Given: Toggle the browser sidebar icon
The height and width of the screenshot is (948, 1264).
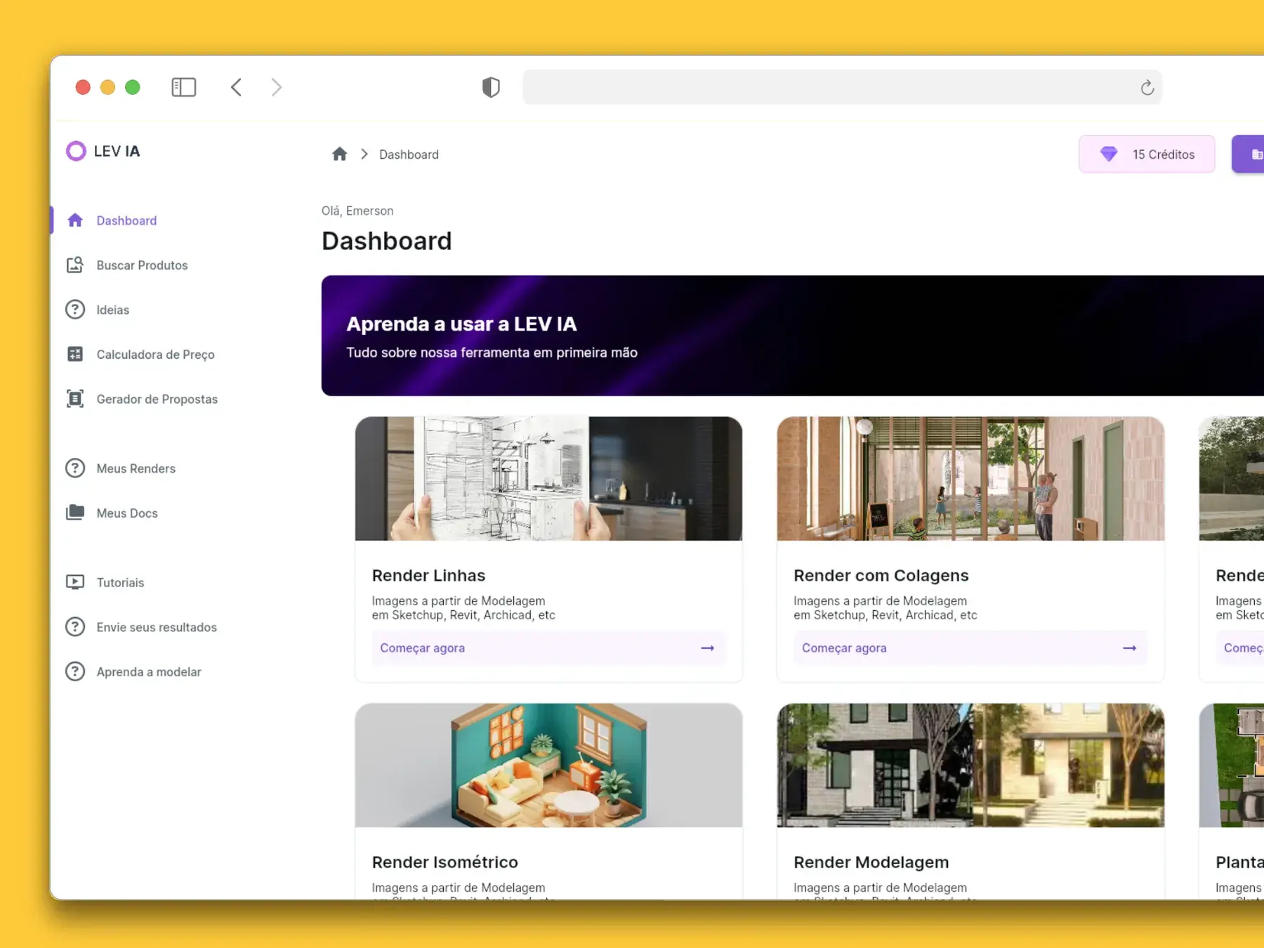Looking at the screenshot, I should (x=184, y=87).
